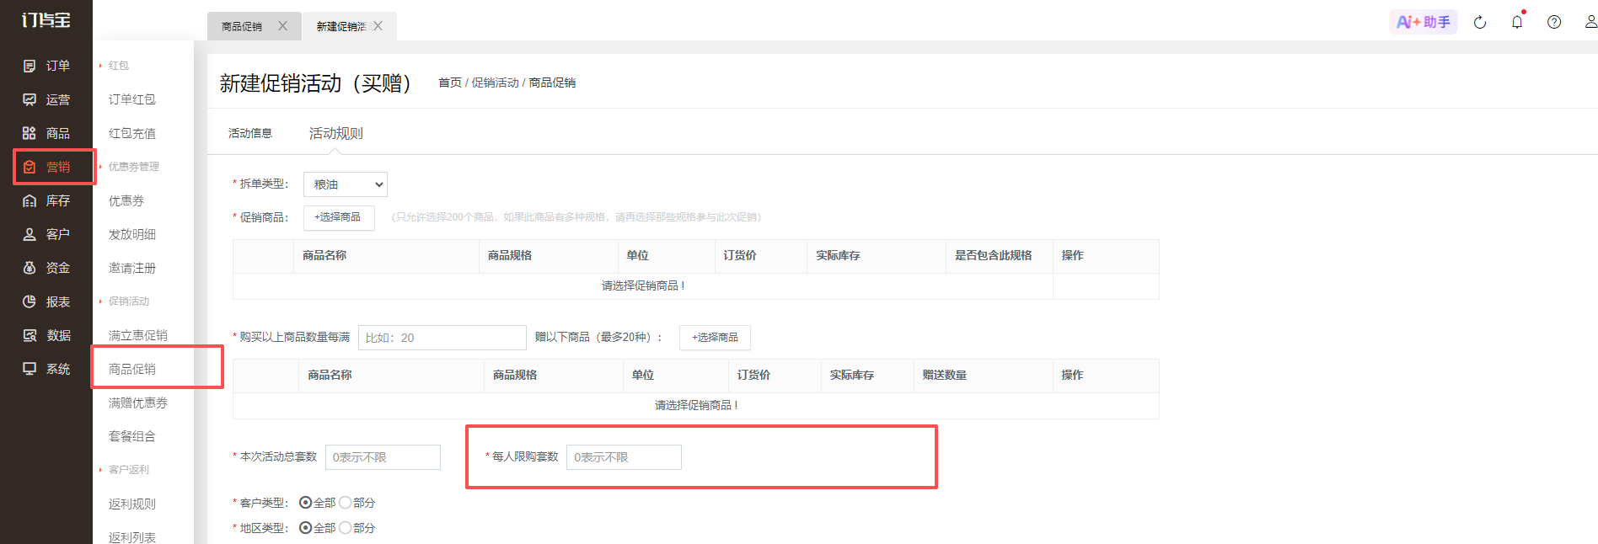The width and height of the screenshot is (1598, 544).
Task: Close the 商品促销 tab
Action: pos(282,26)
